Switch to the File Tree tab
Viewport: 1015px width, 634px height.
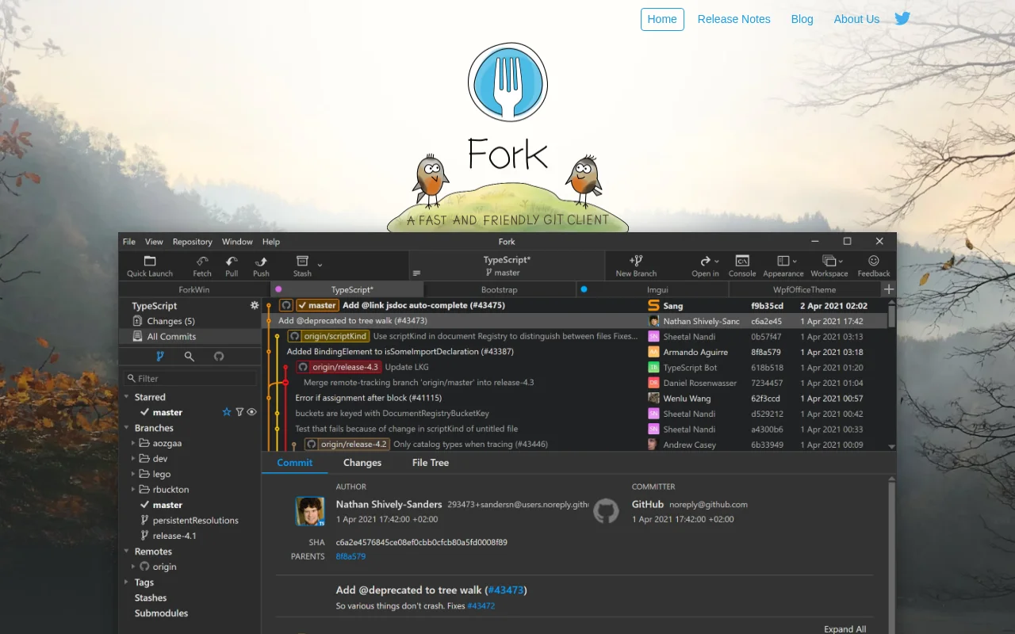pyautogui.click(x=431, y=463)
